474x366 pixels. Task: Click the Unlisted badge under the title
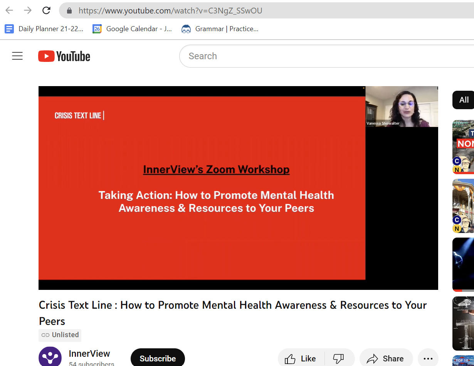click(x=60, y=335)
